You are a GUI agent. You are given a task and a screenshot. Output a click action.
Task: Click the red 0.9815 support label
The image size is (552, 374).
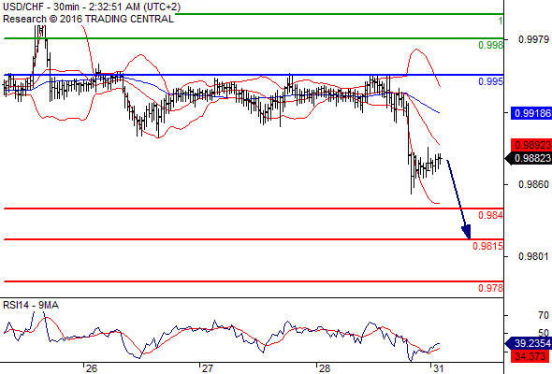tap(487, 246)
